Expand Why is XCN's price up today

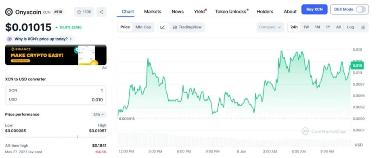tap(40, 39)
